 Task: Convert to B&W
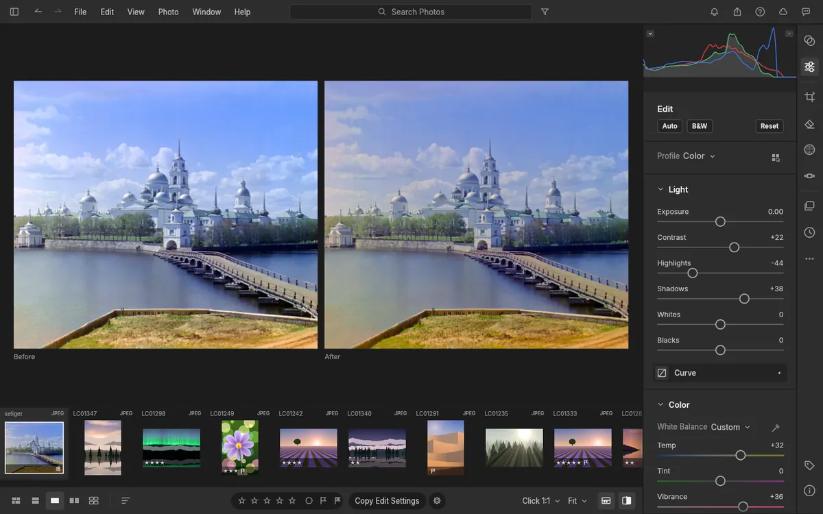tap(700, 126)
